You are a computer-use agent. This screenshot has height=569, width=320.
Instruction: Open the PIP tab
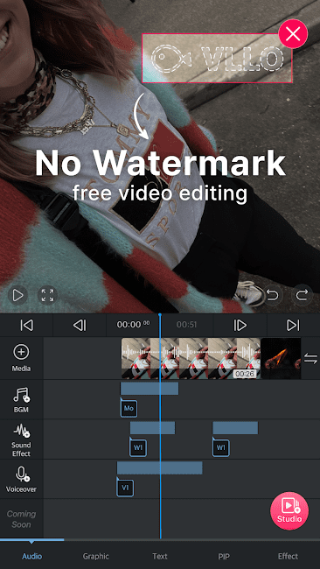(224, 556)
